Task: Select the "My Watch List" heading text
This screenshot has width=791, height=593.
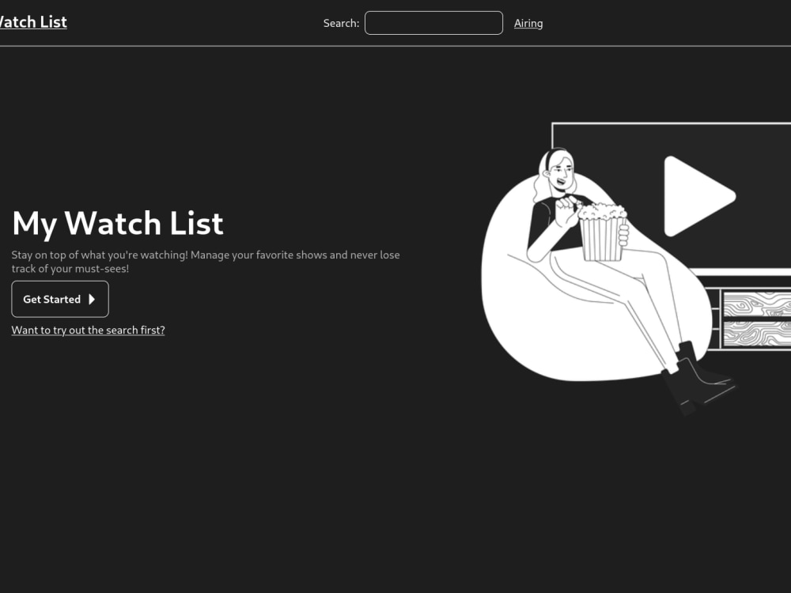Action: pos(118,223)
